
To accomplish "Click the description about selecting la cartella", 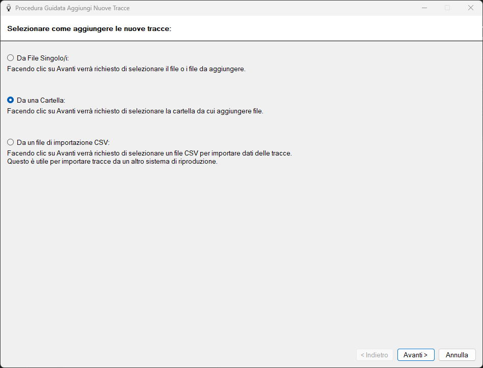I will (x=135, y=111).
